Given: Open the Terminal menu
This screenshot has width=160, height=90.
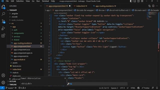Looking at the screenshot, I should tap(45, 1).
